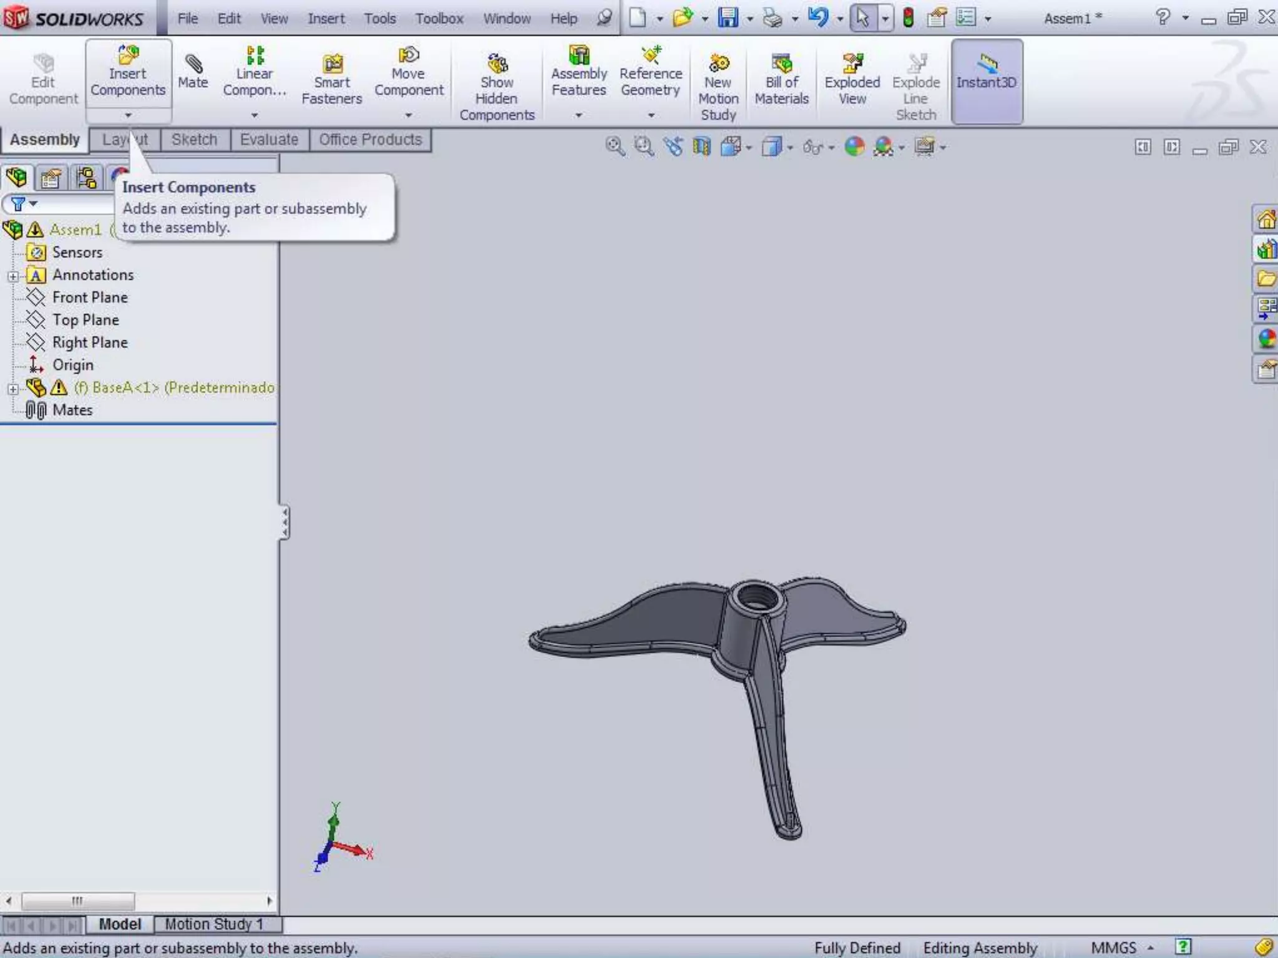Expand BaseA<1> component node
The image size is (1278, 958).
12,389
